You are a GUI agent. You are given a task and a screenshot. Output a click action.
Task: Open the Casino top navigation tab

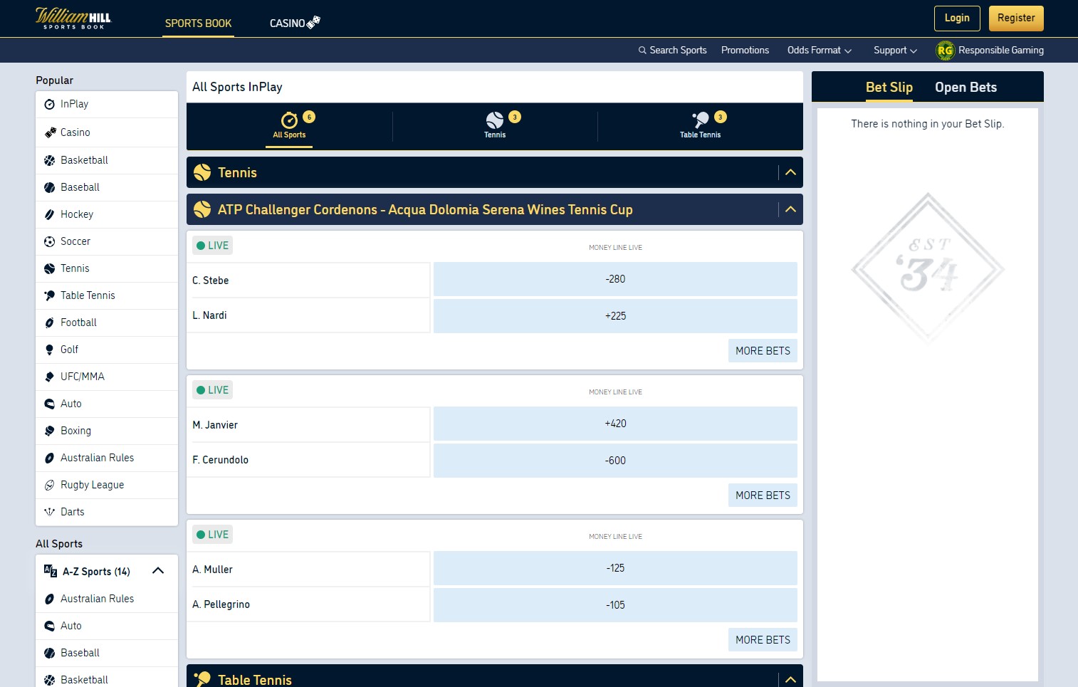(x=295, y=23)
